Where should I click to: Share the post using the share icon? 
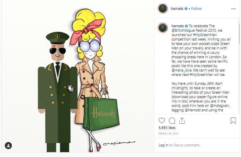[182, 121]
